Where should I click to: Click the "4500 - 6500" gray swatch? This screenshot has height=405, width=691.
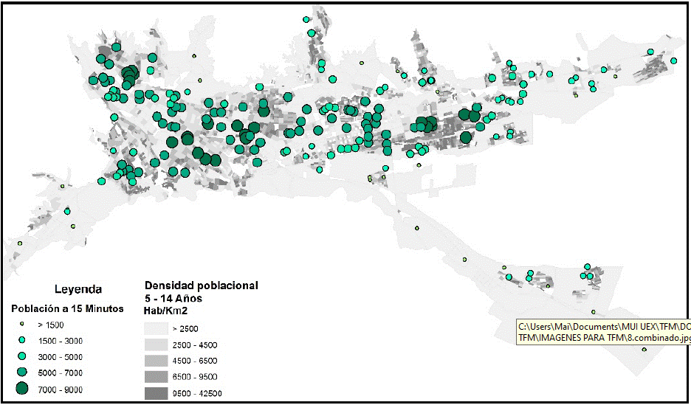[x=155, y=361]
